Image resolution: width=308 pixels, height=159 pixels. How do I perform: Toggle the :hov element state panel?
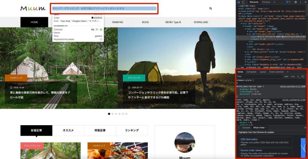click(x=286, y=76)
